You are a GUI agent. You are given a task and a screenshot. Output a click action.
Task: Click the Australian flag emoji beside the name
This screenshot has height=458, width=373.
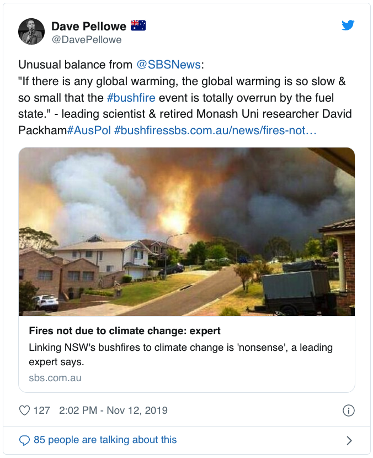point(138,25)
